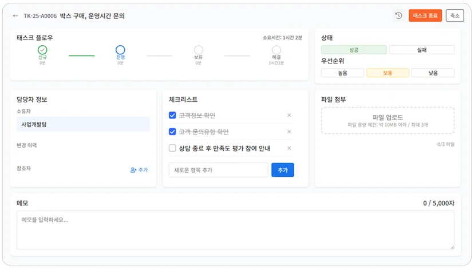
Task: Remove the 상담 종료 후 만족도 item
Action: [289, 148]
